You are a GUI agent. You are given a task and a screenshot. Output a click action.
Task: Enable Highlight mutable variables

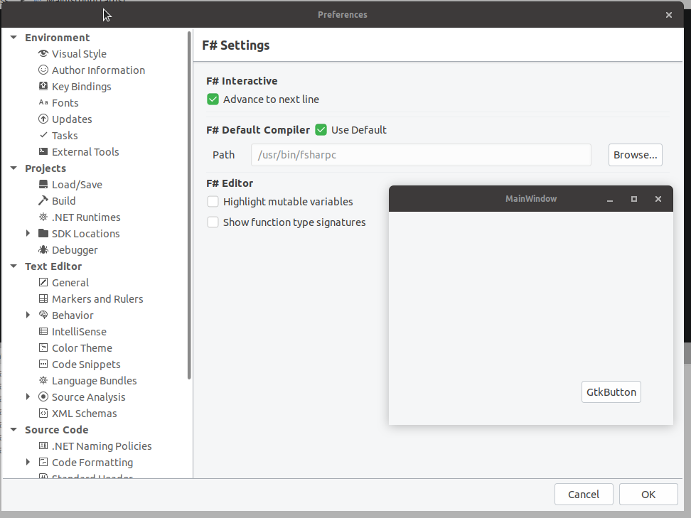[x=213, y=201]
